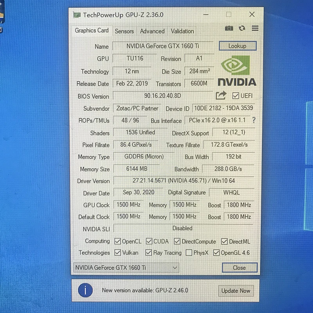Switch to the Validation tab
Screen dimensions: 313x313
pyautogui.click(x=182, y=31)
